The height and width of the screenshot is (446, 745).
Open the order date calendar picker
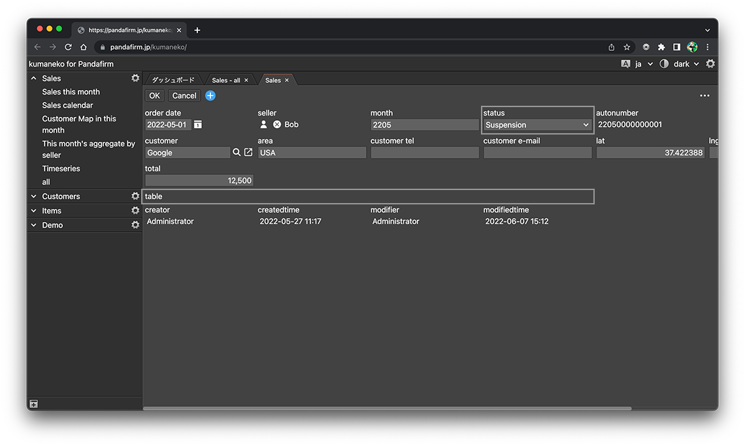pyautogui.click(x=198, y=125)
